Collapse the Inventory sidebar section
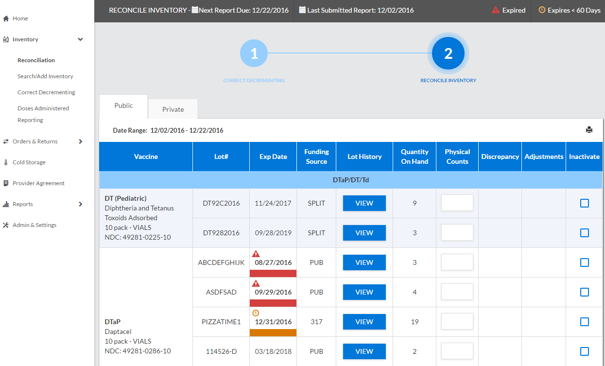Viewport: 605px width, 366px height. [x=80, y=39]
